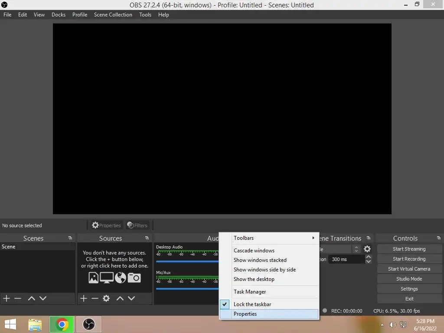Move source down with arrow icon
The width and height of the screenshot is (444, 333).
coord(131,298)
